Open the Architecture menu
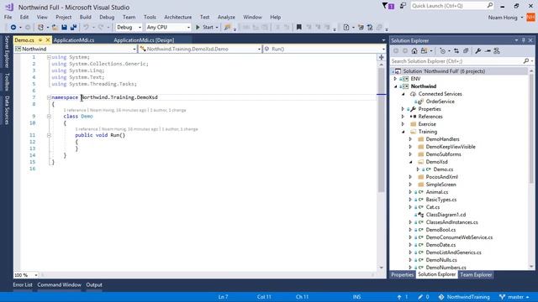This screenshot has height=302, width=538. point(177,17)
